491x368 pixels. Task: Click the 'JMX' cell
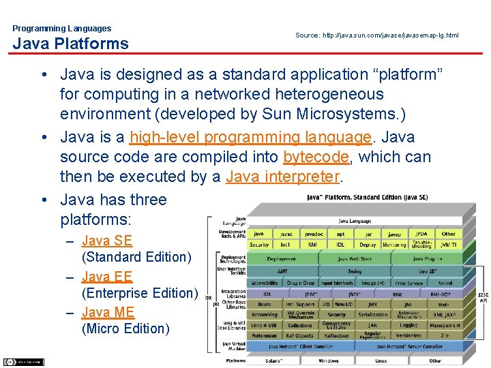click(x=372, y=304)
